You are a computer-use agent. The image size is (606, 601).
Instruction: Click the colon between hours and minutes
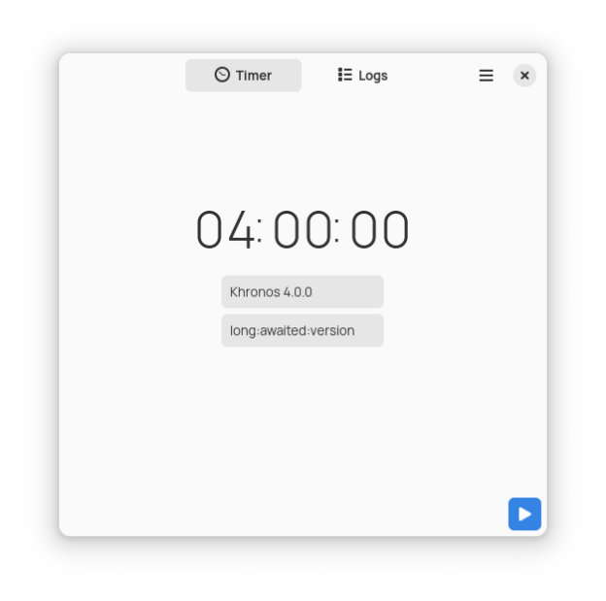click(259, 230)
